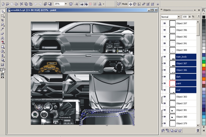Screen dimensions: 206x137
Task: Select the Eraser tool
Action: pyautogui.click(x=3, y=33)
